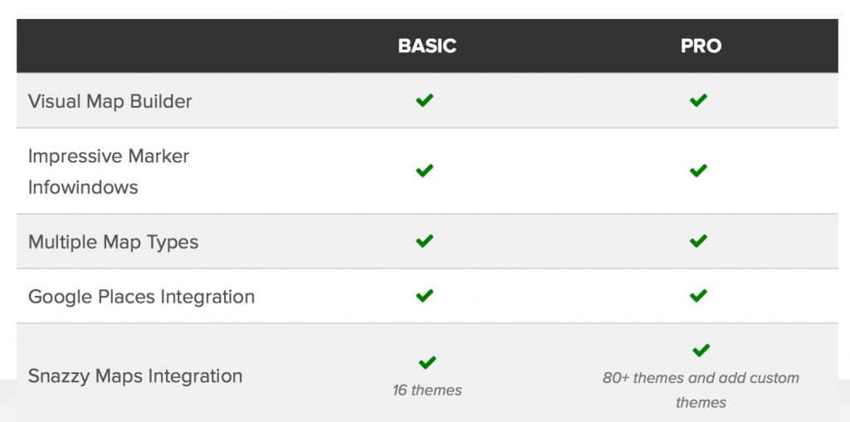Click the Visual Map Builder feature label
Viewport: 850px width, 422px height.
(x=110, y=101)
